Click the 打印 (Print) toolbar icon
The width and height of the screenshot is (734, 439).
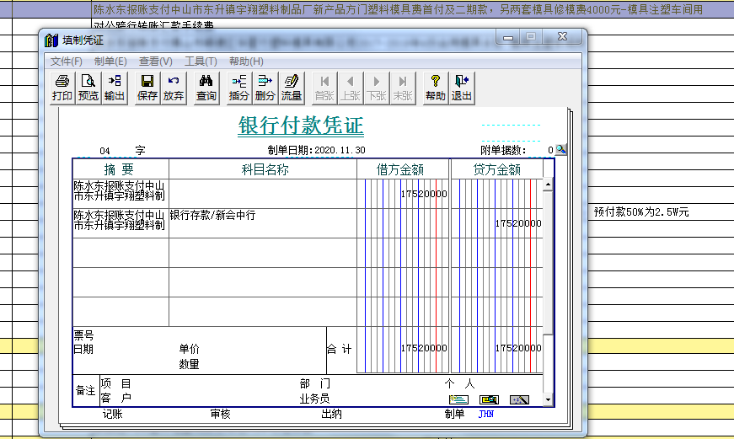click(x=62, y=88)
